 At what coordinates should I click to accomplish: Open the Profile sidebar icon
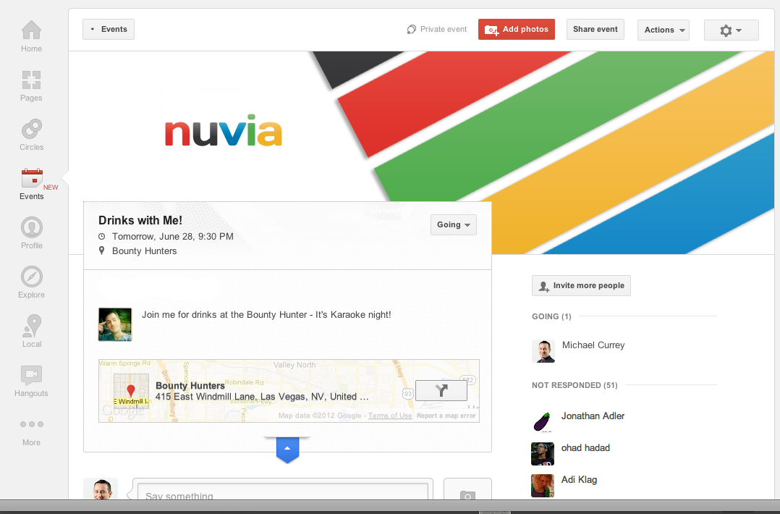coord(31,232)
